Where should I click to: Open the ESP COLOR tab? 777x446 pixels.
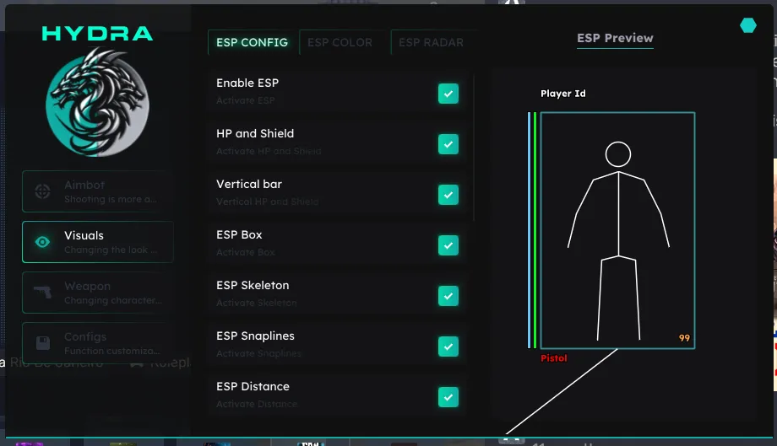pos(340,42)
